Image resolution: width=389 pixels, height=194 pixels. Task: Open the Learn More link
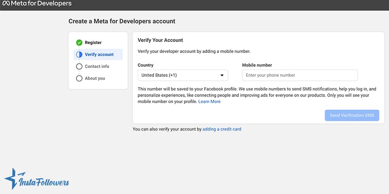click(x=209, y=101)
